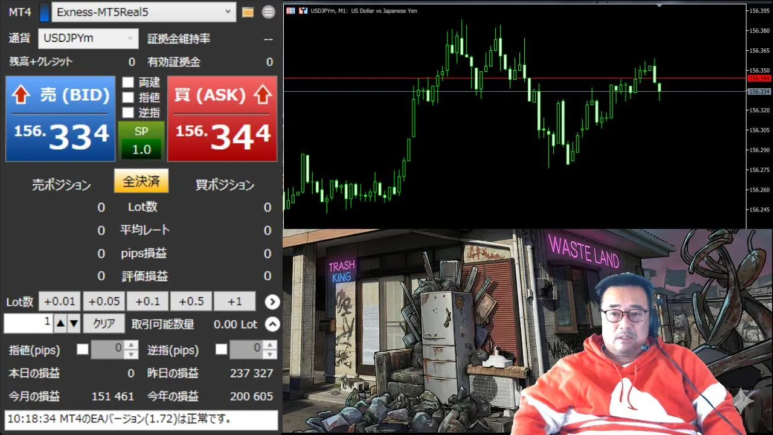Tick the 逆指(pips) checkbox
This screenshot has height=435, width=773.
(222, 349)
